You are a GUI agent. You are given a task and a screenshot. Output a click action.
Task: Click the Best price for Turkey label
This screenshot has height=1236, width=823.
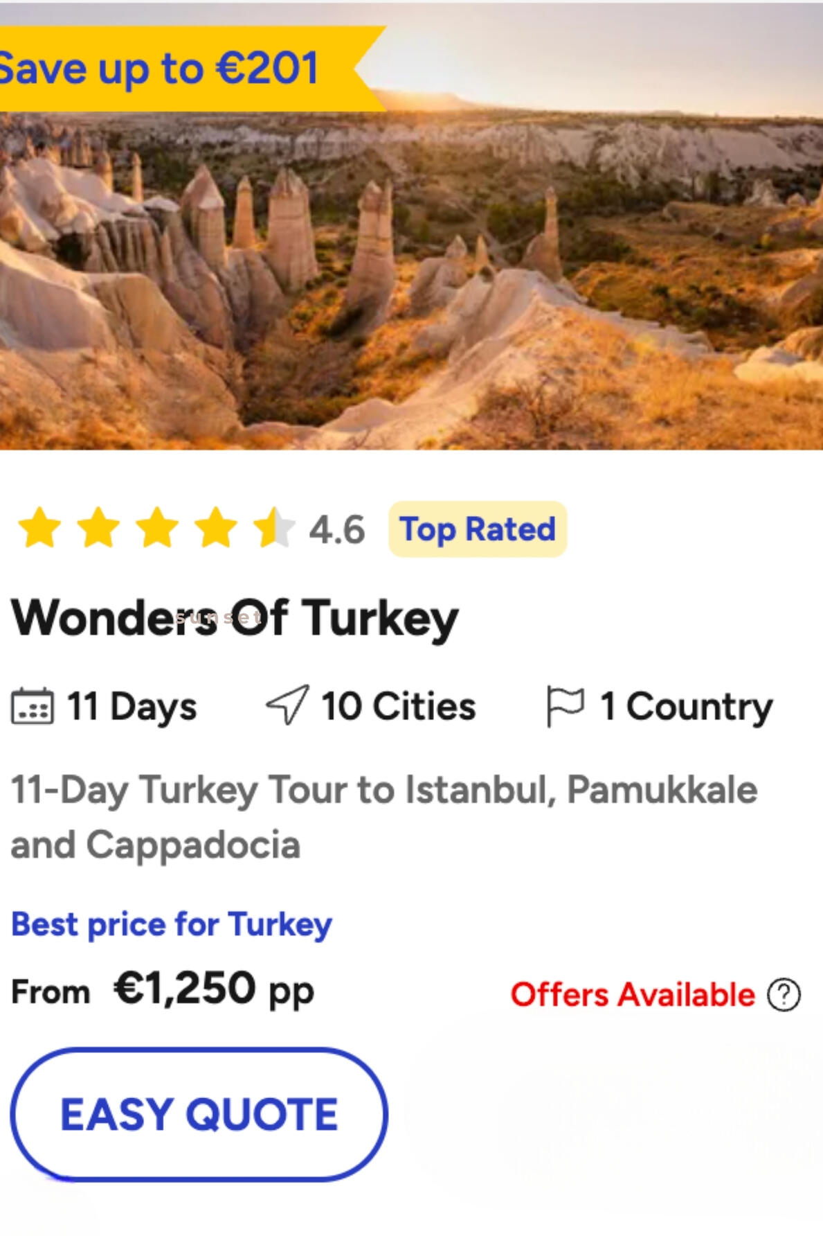tap(172, 924)
